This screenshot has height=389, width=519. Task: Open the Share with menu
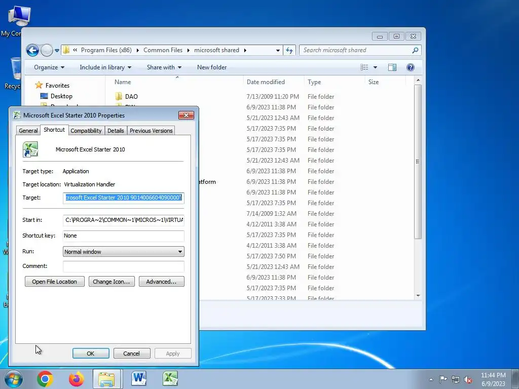164,67
